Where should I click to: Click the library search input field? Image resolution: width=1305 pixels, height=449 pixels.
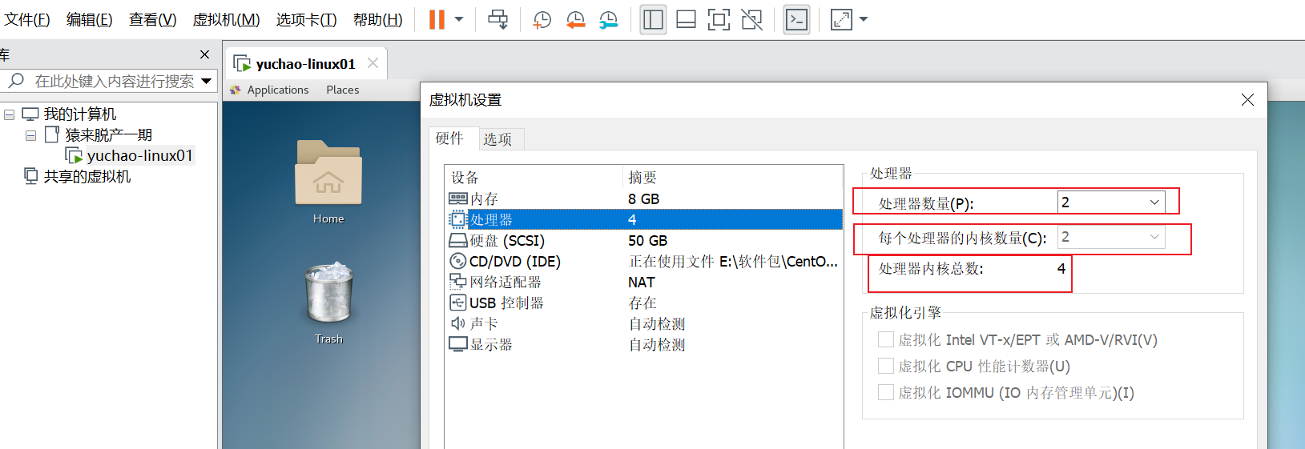click(114, 81)
